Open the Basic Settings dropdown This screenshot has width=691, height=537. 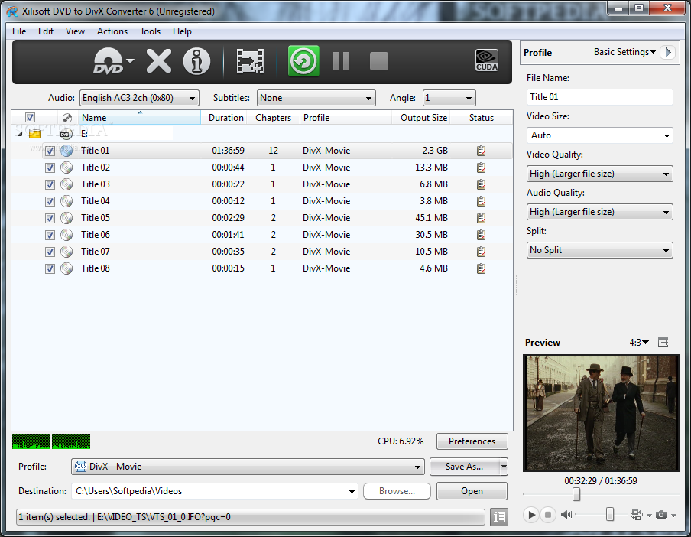tap(625, 52)
